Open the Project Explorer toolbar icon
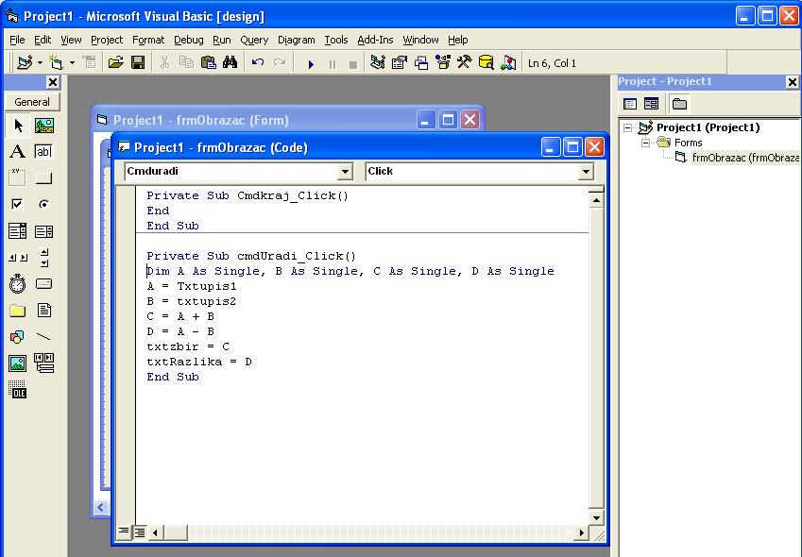 (378, 63)
